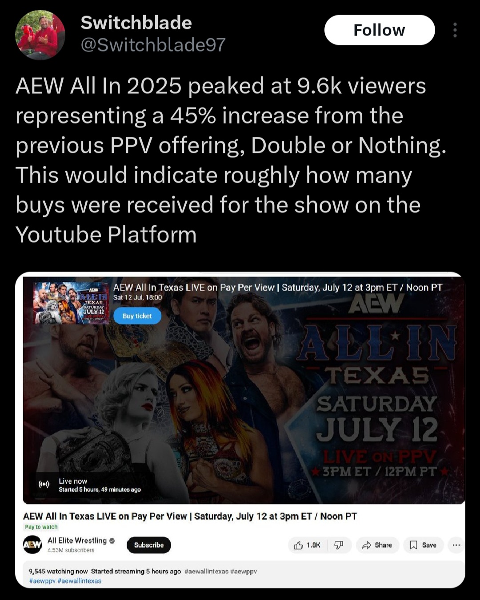Click the #aewallintexas blue hashtag link
This screenshot has width=480, height=600.
pyautogui.click(x=80, y=581)
